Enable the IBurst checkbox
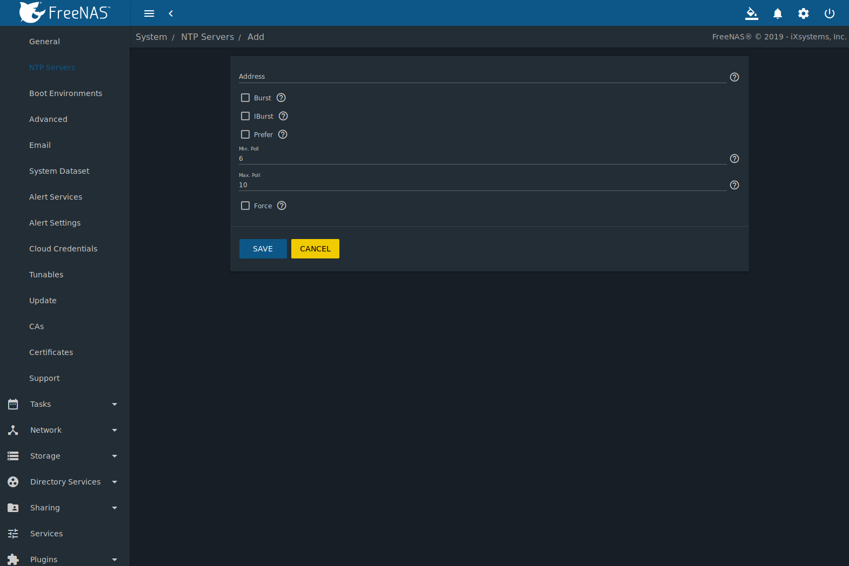The height and width of the screenshot is (566, 849). (245, 116)
